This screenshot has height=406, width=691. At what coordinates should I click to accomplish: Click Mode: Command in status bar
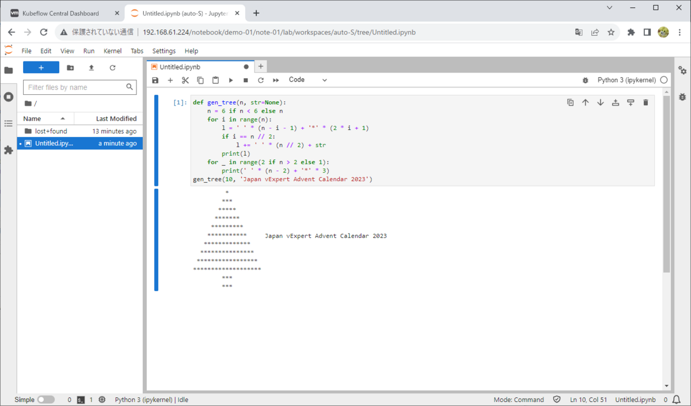click(x=518, y=400)
